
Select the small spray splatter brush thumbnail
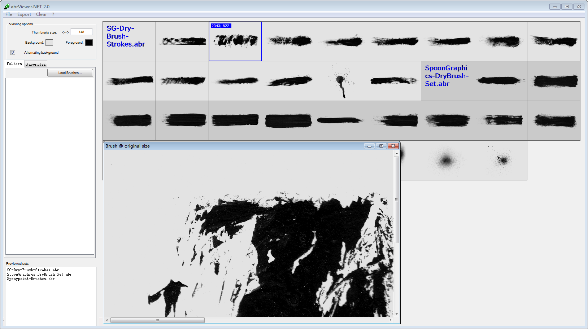tap(500, 161)
